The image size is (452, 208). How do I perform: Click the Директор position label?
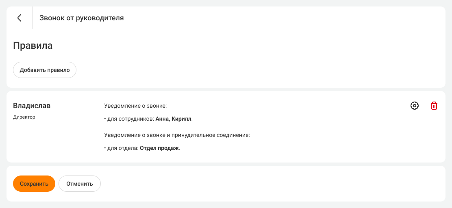click(24, 117)
